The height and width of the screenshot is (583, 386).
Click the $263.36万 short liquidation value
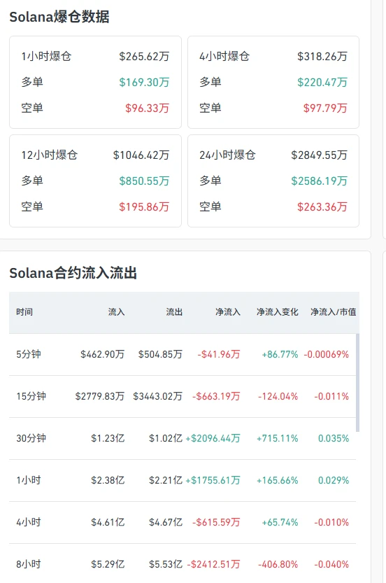[322, 206]
